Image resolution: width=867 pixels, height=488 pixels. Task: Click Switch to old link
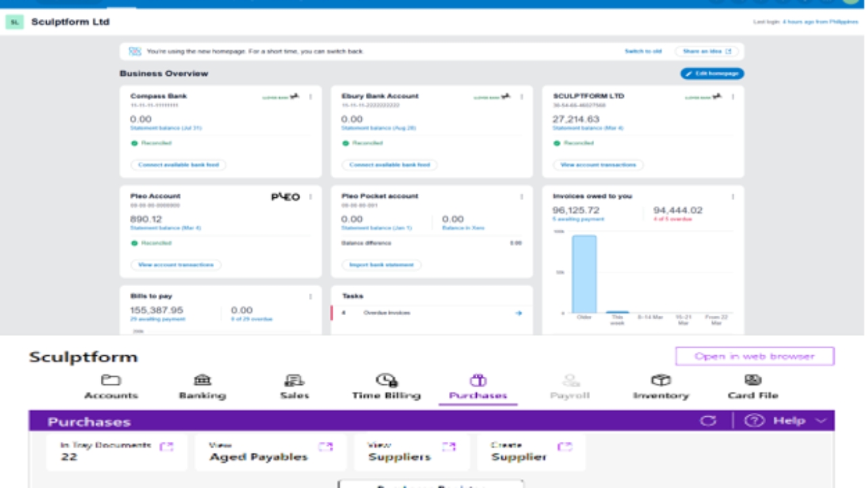[643, 51]
